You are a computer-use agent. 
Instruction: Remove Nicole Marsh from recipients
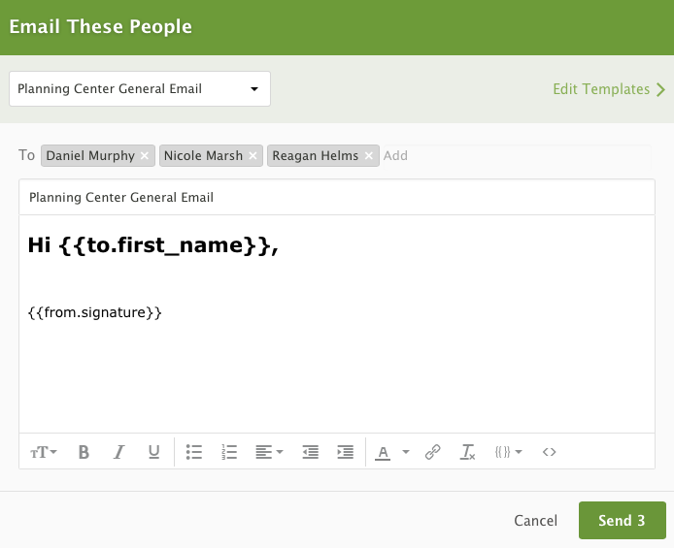[x=253, y=156]
